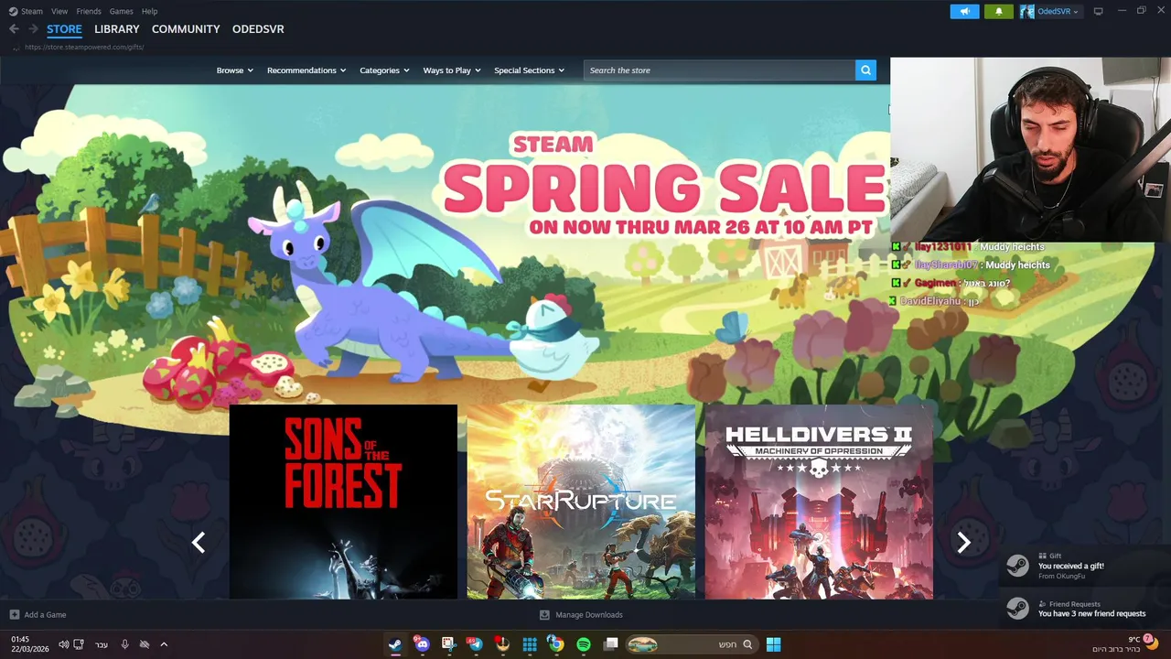
Task: Click the Windows Start button
Action: 773,644
